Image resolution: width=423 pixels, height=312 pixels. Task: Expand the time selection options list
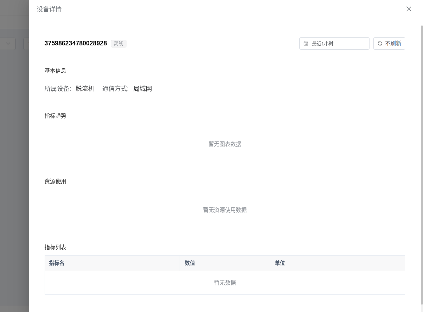click(x=334, y=43)
